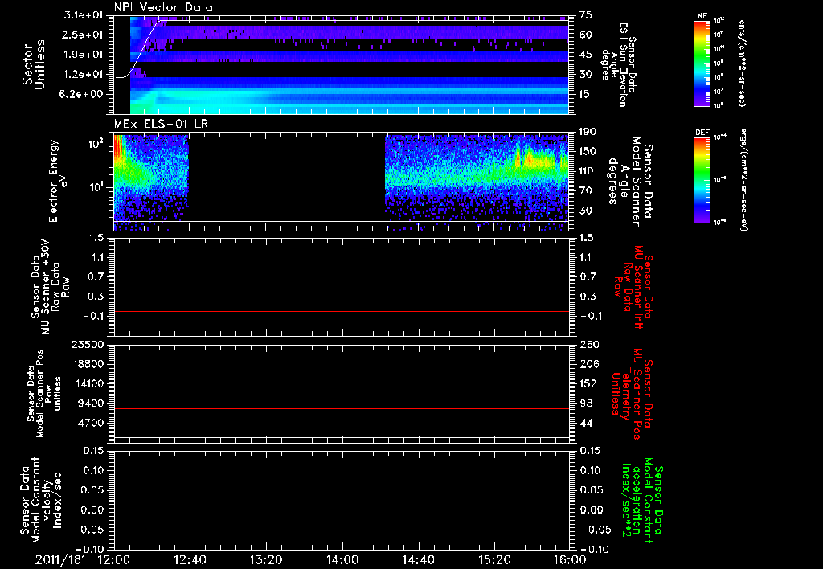Click the 3.1e+01 sector tick value
Image resolution: width=823 pixels, height=569 pixels.
(84, 15)
